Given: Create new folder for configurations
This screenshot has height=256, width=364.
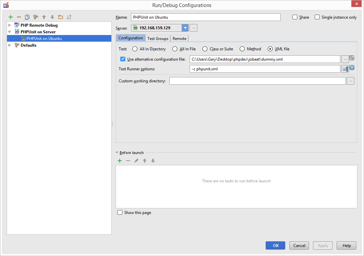Looking at the screenshot, I should point(61,17).
